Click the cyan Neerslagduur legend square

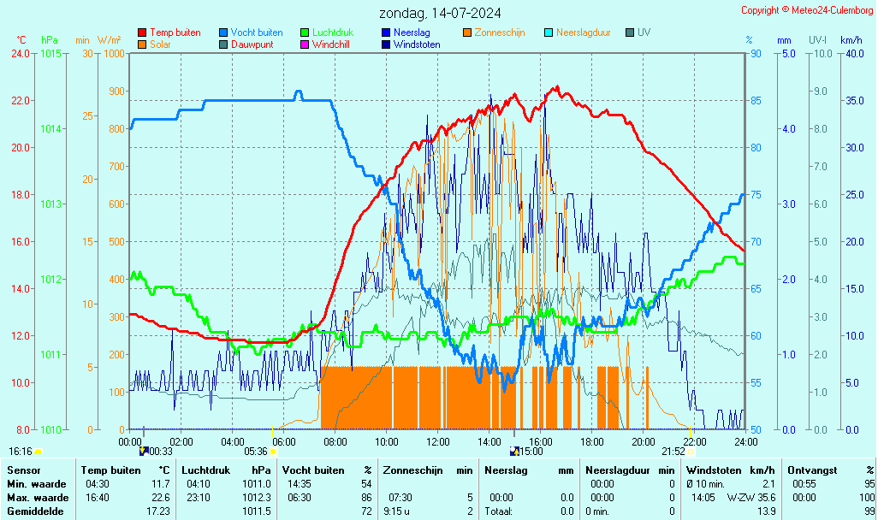pos(549,32)
